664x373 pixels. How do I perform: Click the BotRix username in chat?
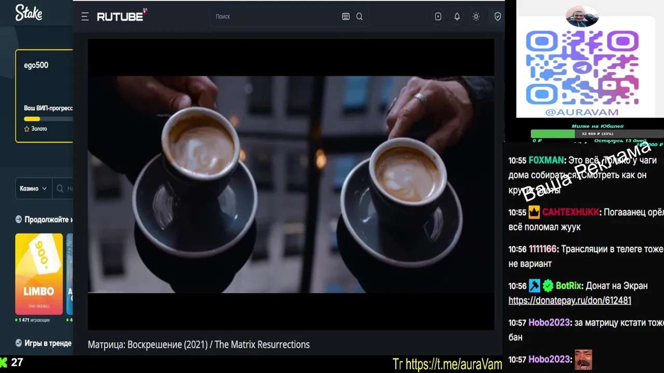pos(568,286)
